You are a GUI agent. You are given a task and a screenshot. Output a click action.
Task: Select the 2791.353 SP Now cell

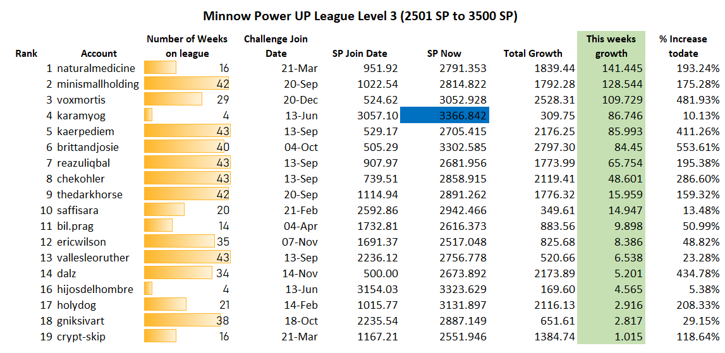pos(464,68)
